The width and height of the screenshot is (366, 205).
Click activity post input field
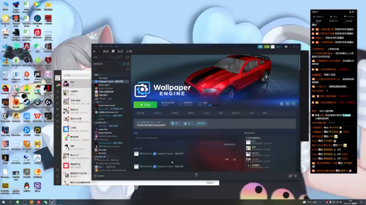tap(184, 138)
